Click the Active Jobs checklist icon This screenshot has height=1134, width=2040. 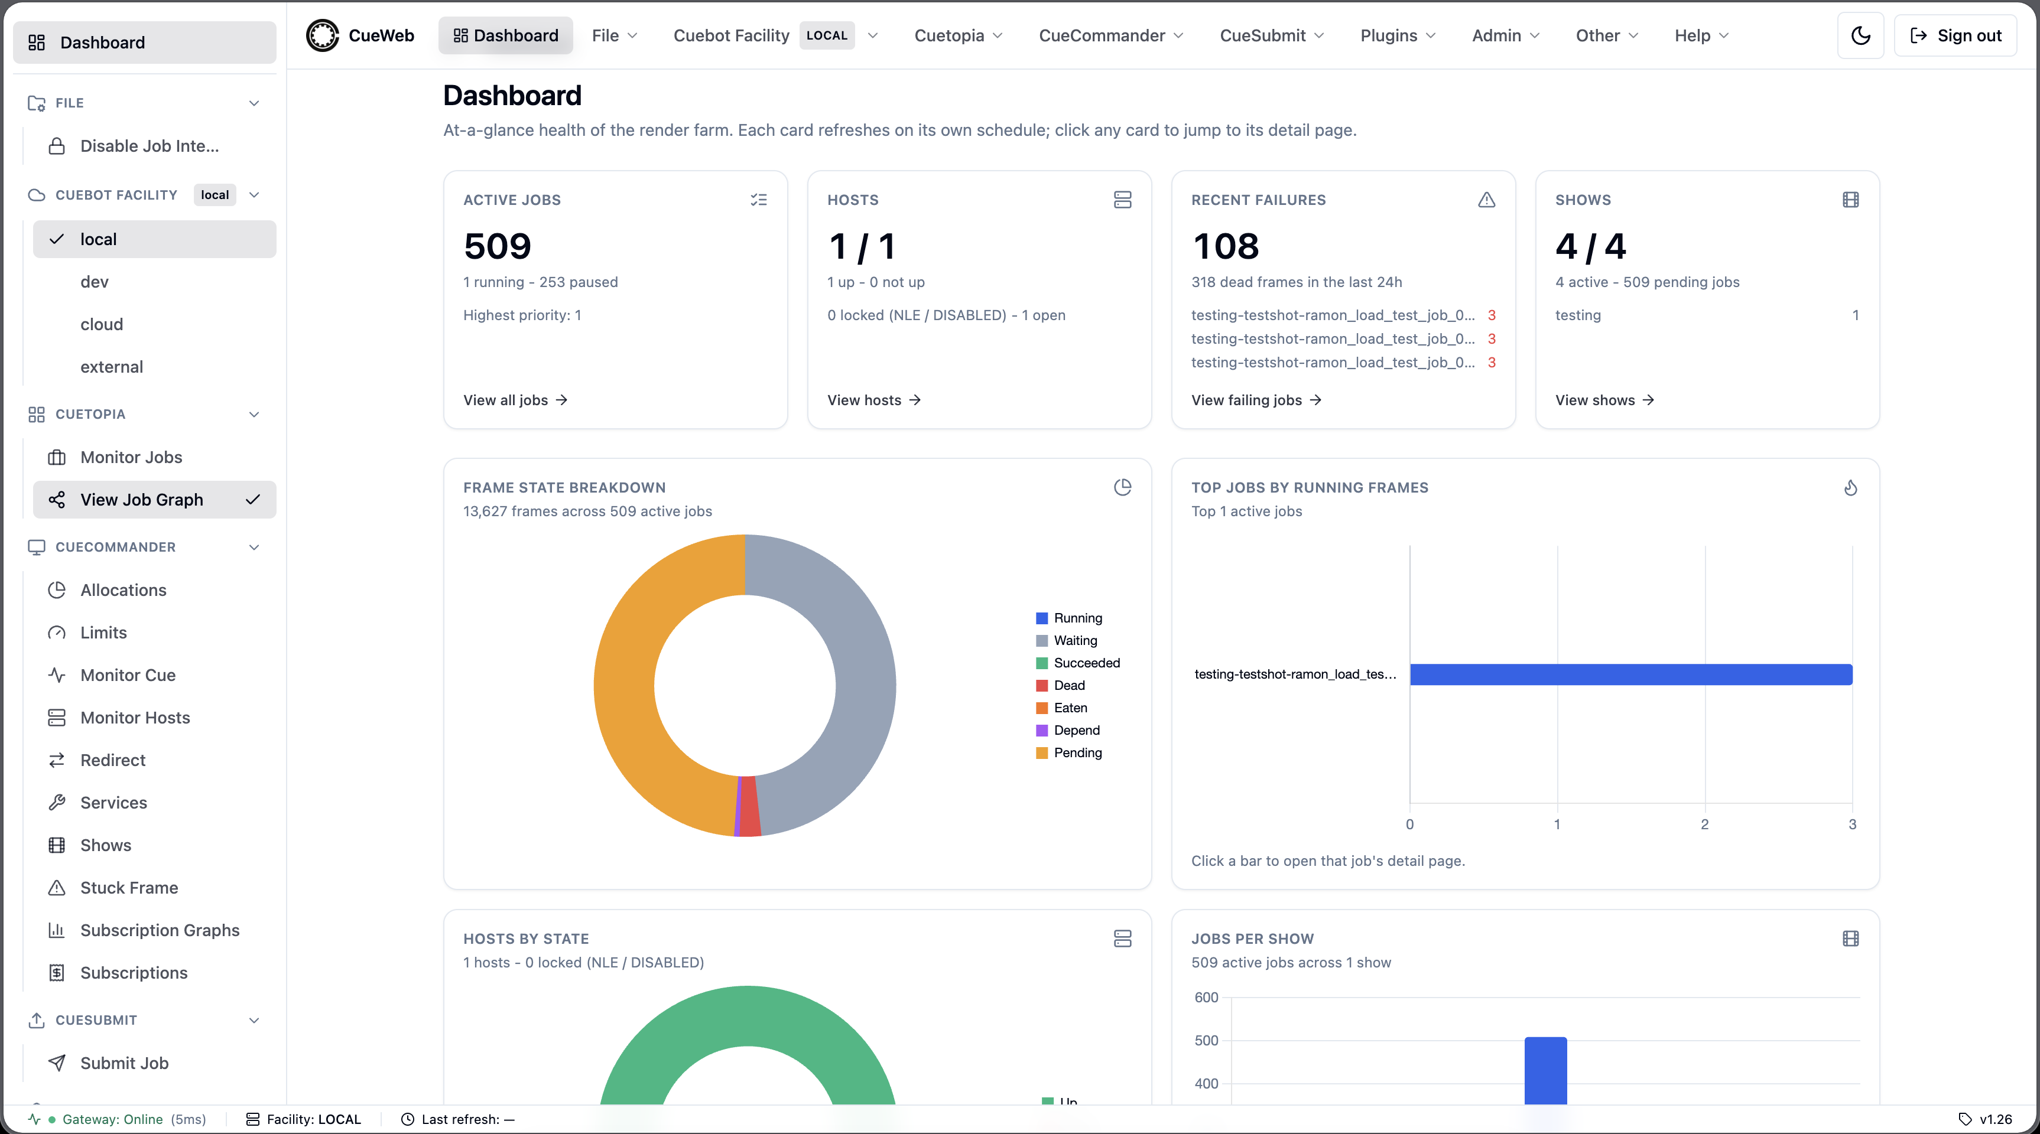[759, 200]
